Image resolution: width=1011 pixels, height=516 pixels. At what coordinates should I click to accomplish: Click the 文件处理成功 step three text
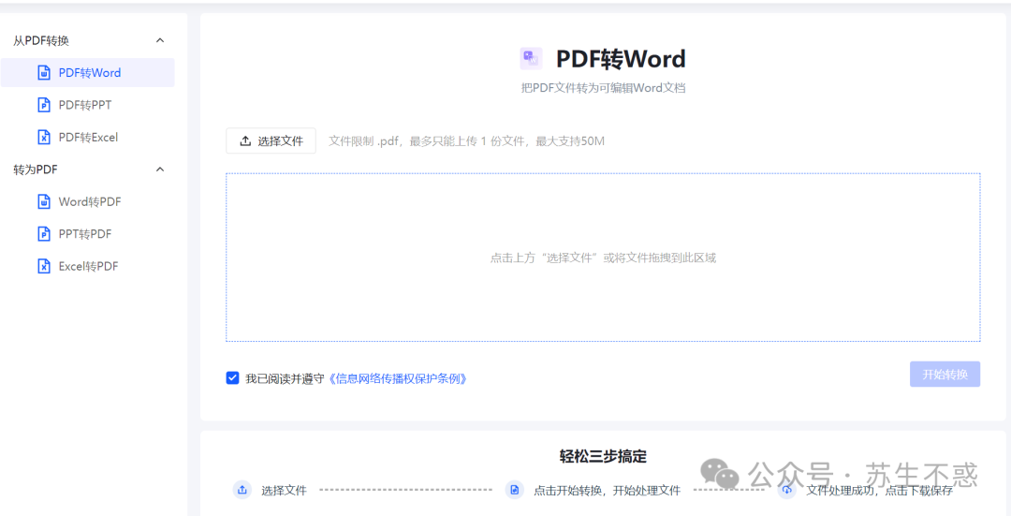pos(879,491)
